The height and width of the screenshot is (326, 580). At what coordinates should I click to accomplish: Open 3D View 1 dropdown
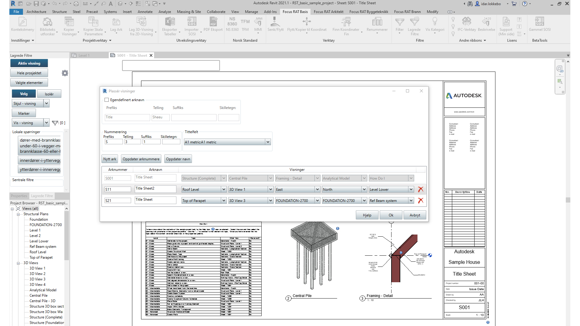271,189
